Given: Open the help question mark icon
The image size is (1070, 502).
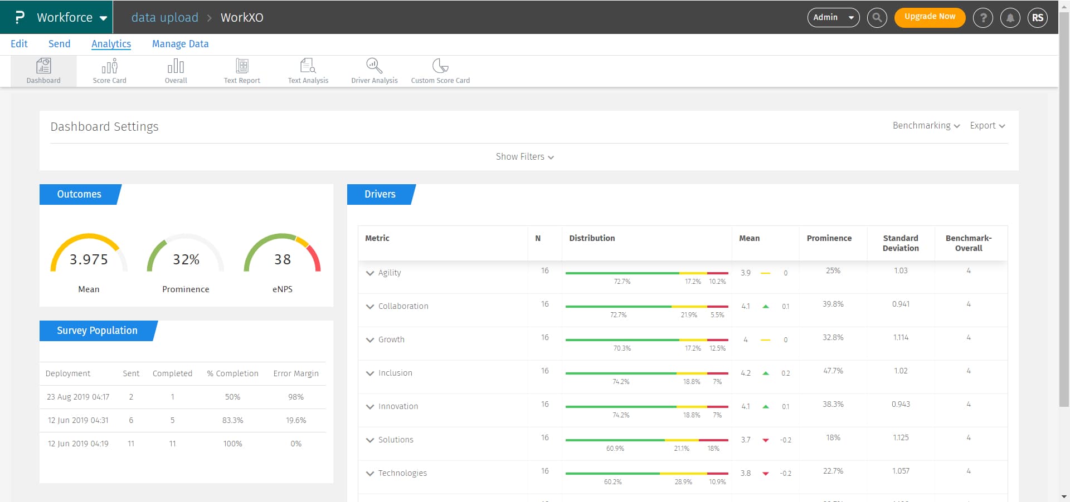Looking at the screenshot, I should (983, 18).
